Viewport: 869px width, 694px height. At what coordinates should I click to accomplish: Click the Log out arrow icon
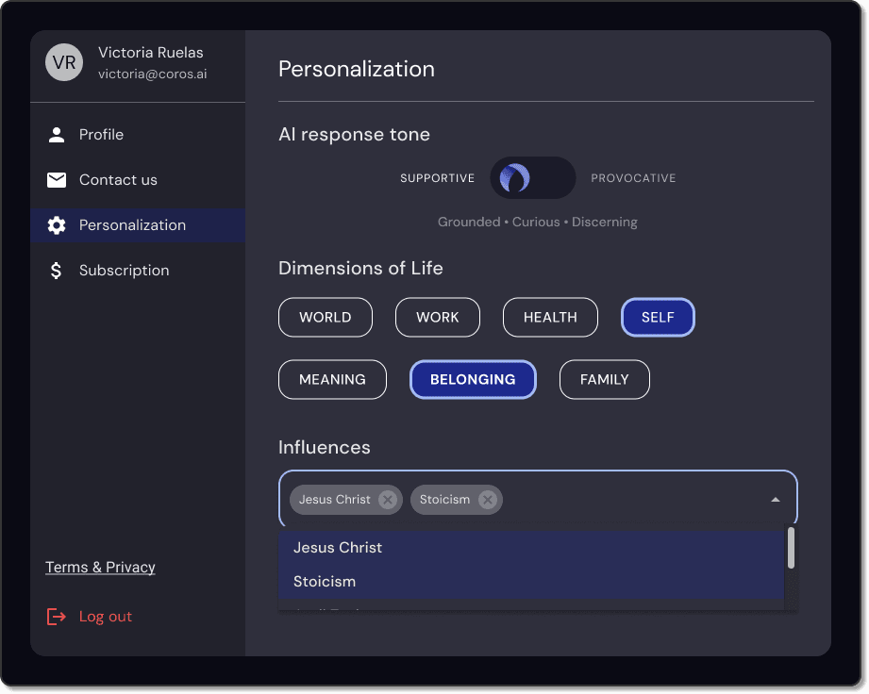[57, 617]
